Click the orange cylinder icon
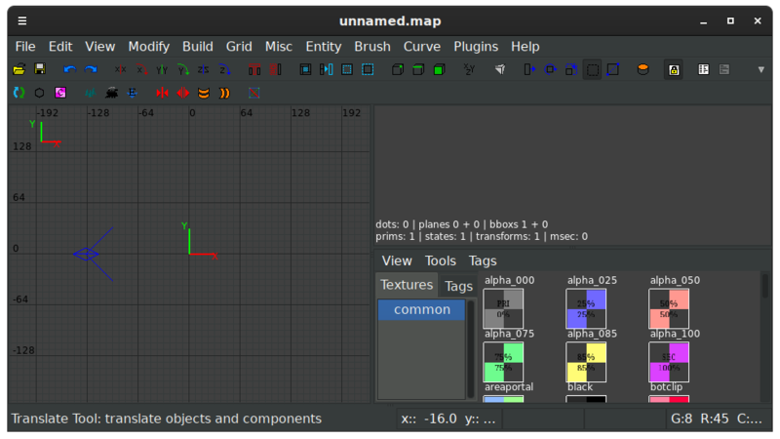Screen dimensions: 780x439 coord(643,69)
